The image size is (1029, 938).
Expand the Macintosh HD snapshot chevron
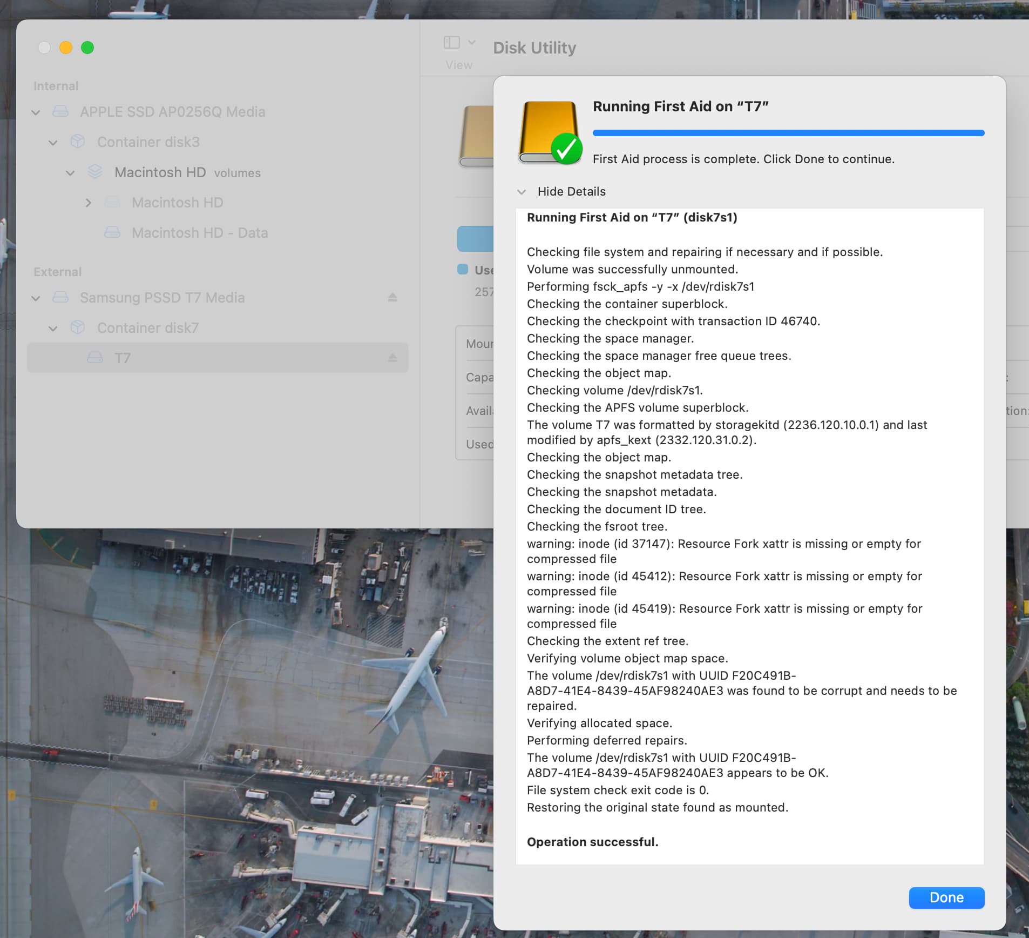click(88, 203)
